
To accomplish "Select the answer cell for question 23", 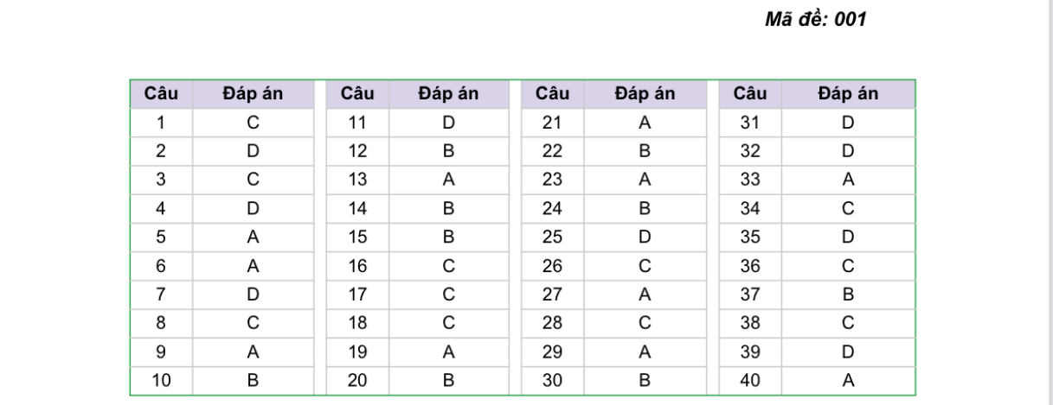I will tap(645, 180).
